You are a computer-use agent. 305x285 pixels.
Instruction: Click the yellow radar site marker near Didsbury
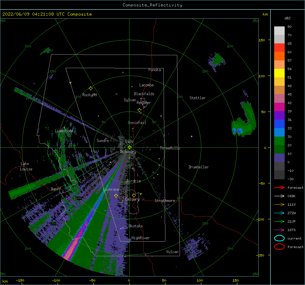tap(129, 147)
